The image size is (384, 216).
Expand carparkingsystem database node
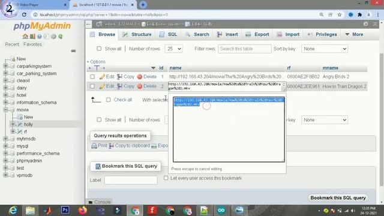pyautogui.click(x=5, y=66)
